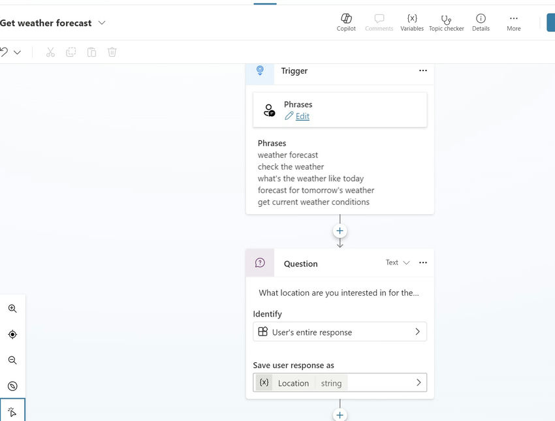555x421 pixels.
Task: Click the Question node icon
Action: pos(260,263)
